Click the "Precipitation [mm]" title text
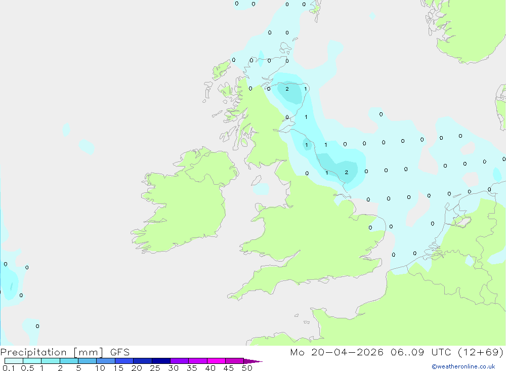 coord(52,352)
